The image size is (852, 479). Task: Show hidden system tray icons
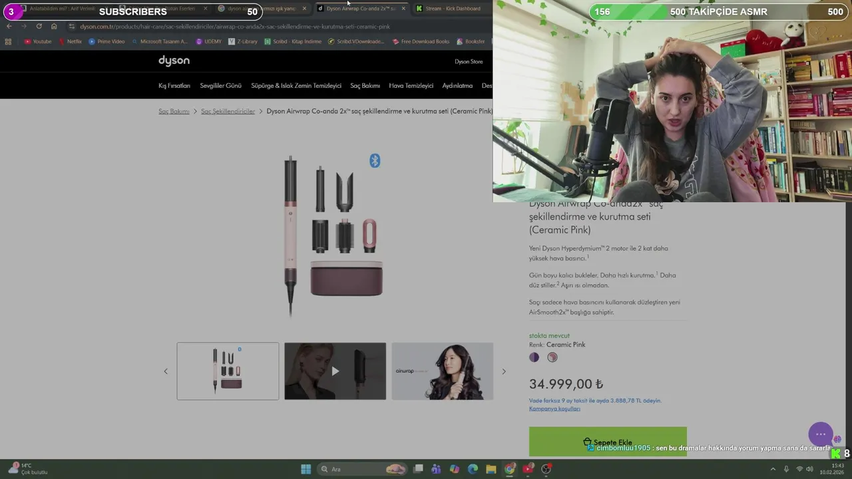(773, 469)
